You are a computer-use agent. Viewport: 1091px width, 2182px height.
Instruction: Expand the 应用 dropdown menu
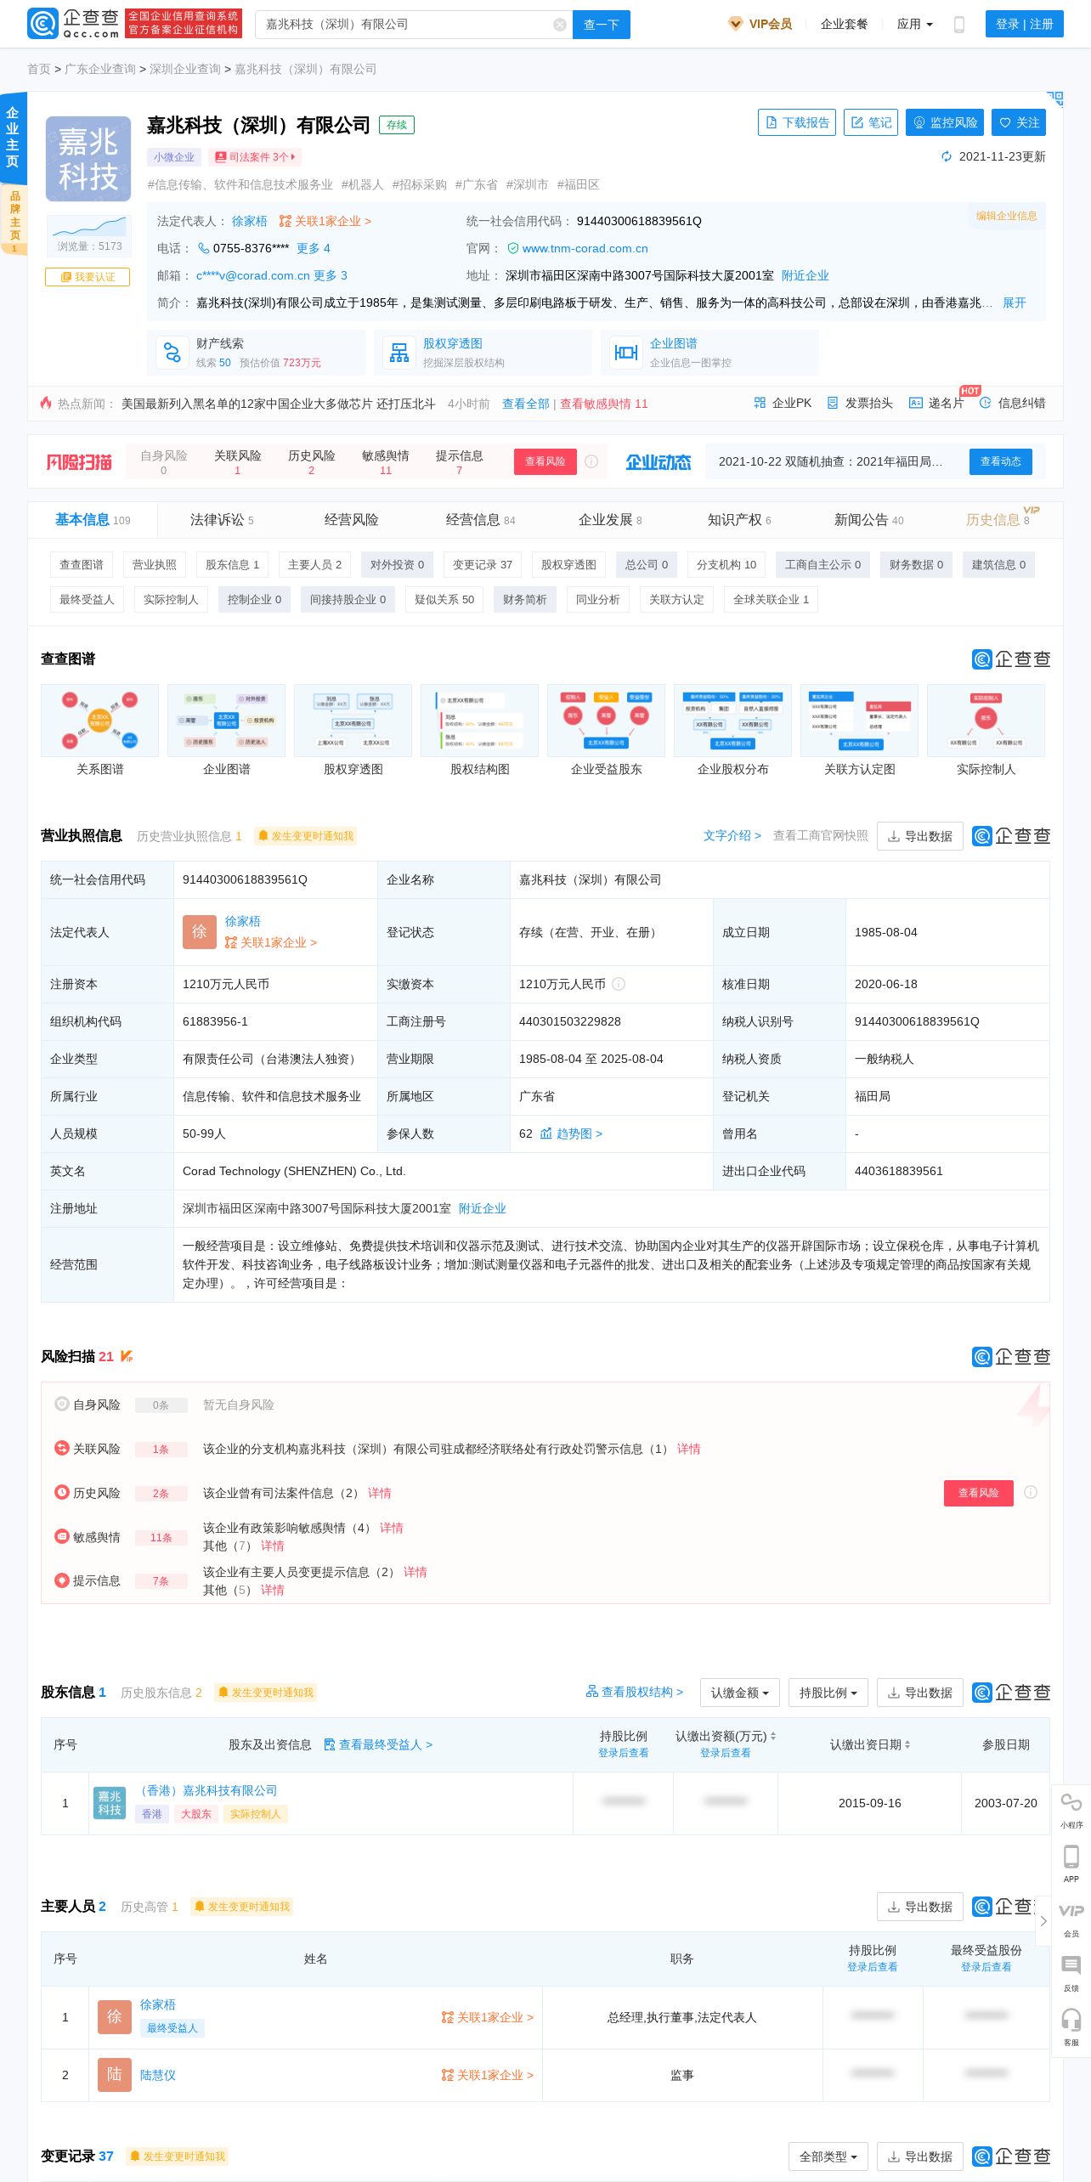click(914, 25)
